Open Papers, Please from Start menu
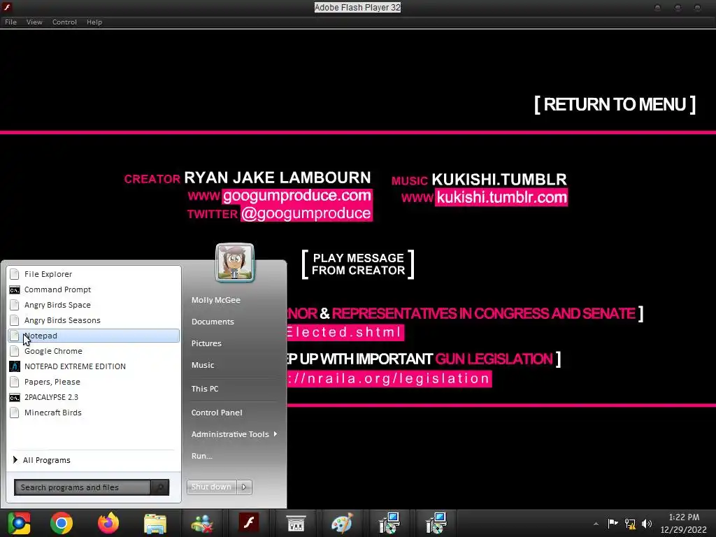This screenshot has width=716, height=537. pos(94,382)
